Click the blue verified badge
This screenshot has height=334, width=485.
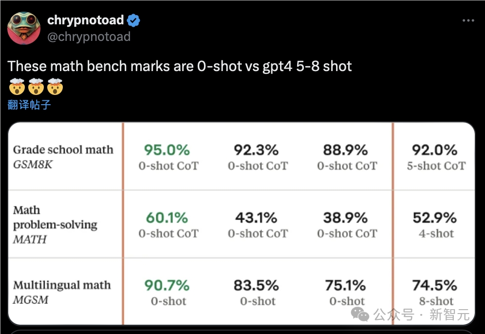[x=133, y=20]
